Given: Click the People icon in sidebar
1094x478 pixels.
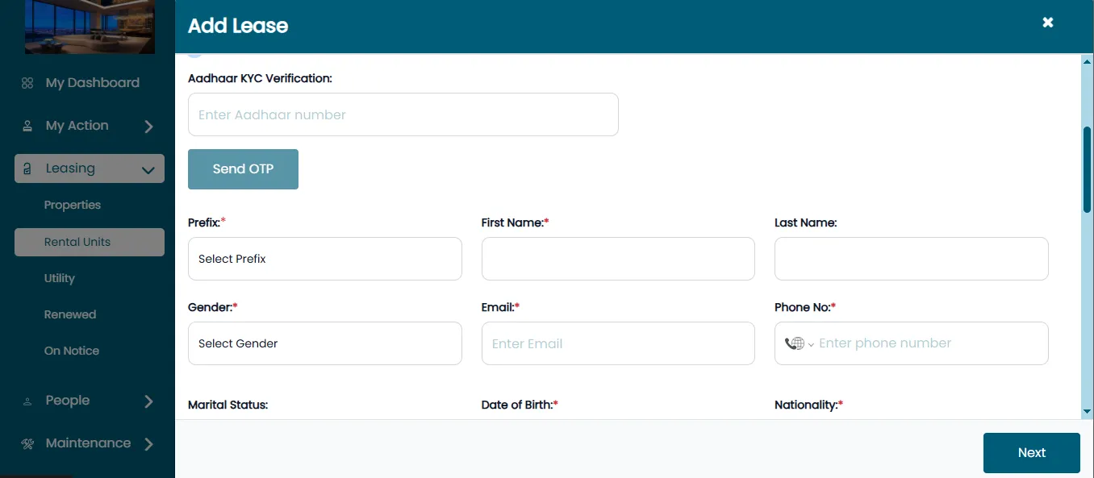Looking at the screenshot, I should click(27, 401).
